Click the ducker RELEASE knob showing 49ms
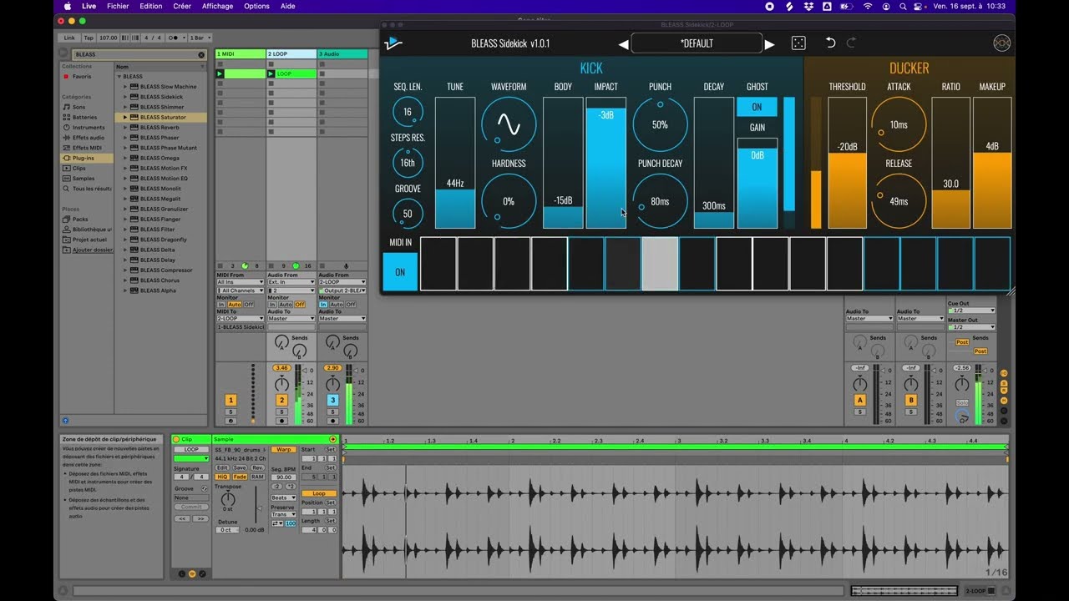 (x=899, y=201)
